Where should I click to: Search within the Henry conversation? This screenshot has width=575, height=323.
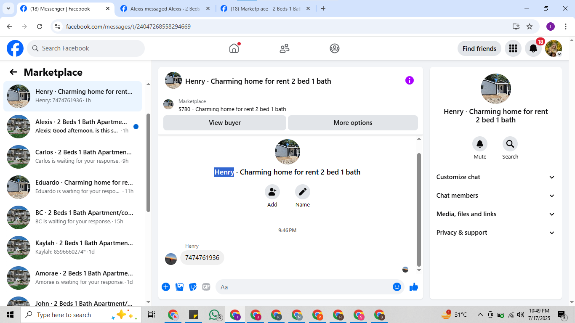510,144
